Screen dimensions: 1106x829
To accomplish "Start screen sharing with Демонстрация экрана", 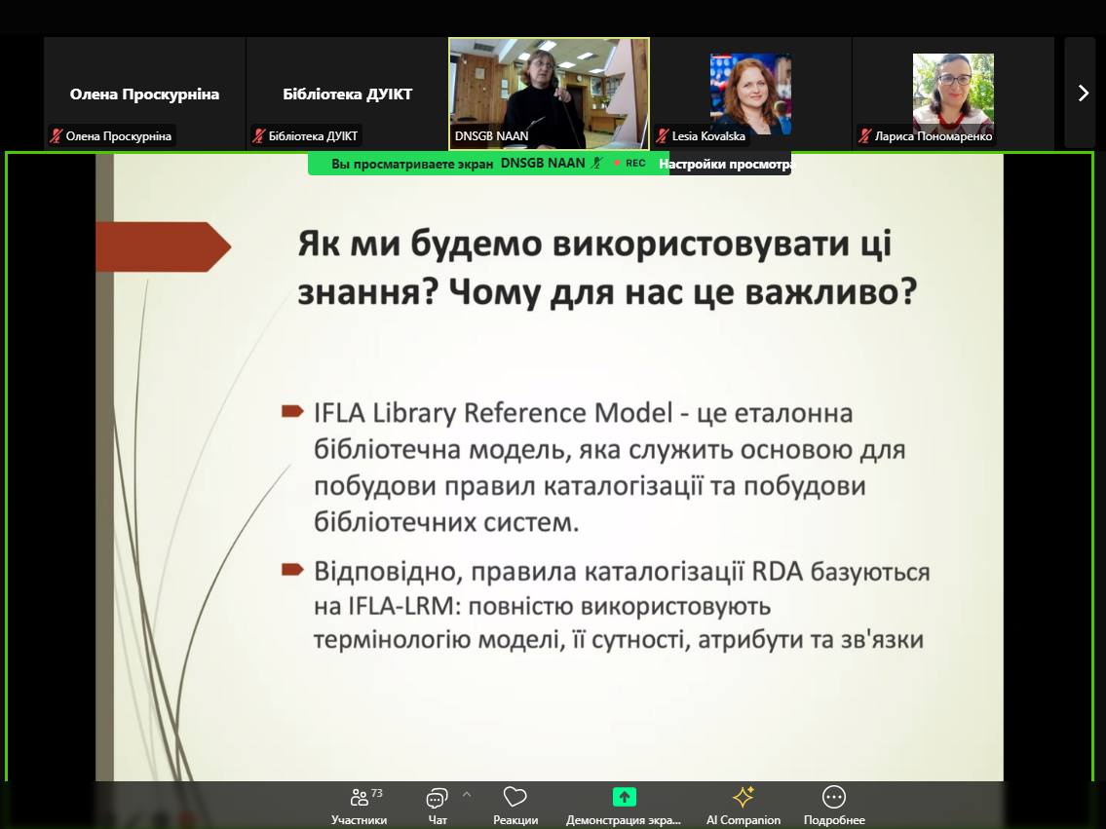I will [x=624, y=806].
